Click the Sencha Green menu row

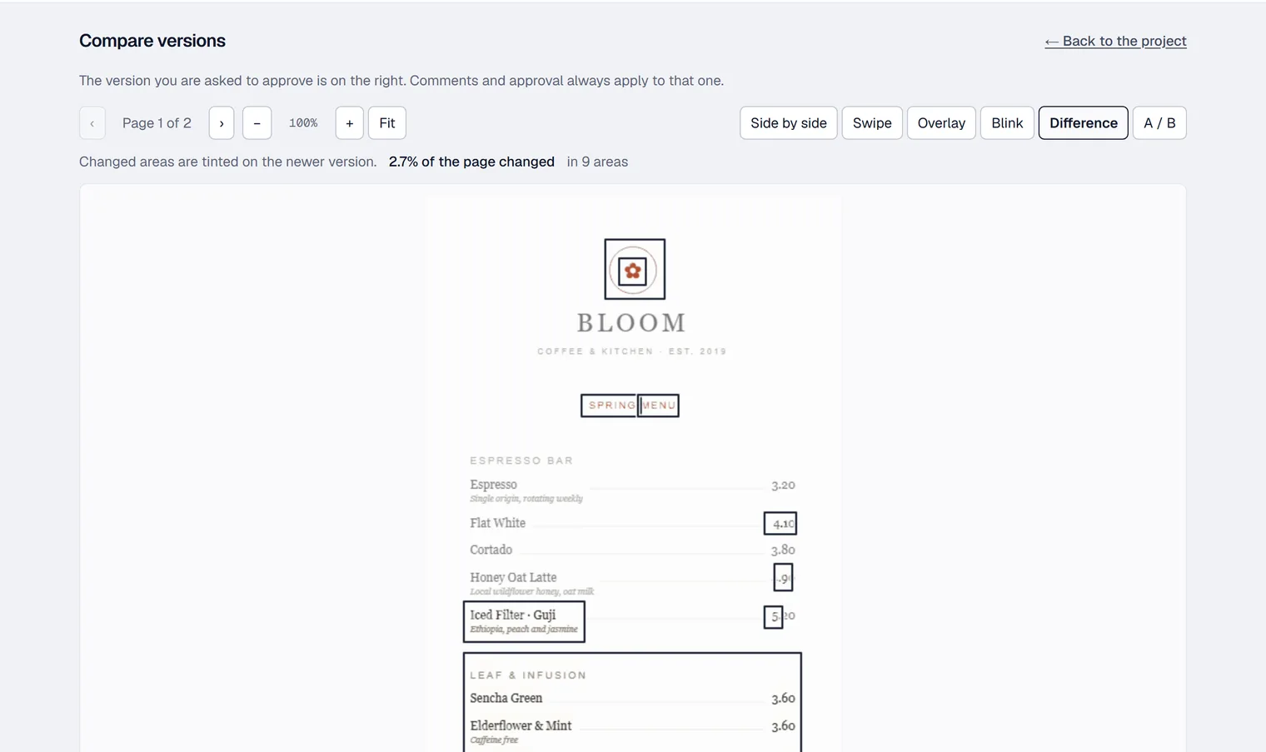tap(632, 698)
